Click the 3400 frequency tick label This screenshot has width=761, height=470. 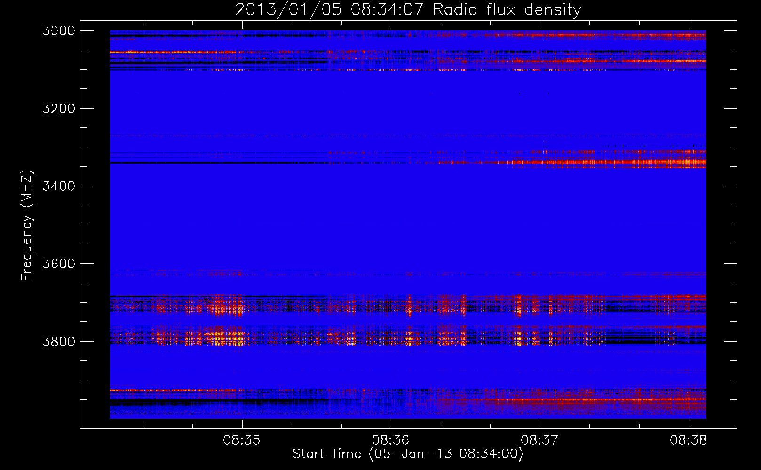(59, 186)
